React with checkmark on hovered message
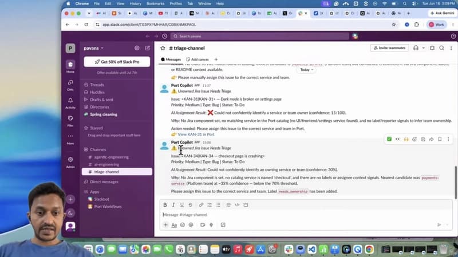 389,139
